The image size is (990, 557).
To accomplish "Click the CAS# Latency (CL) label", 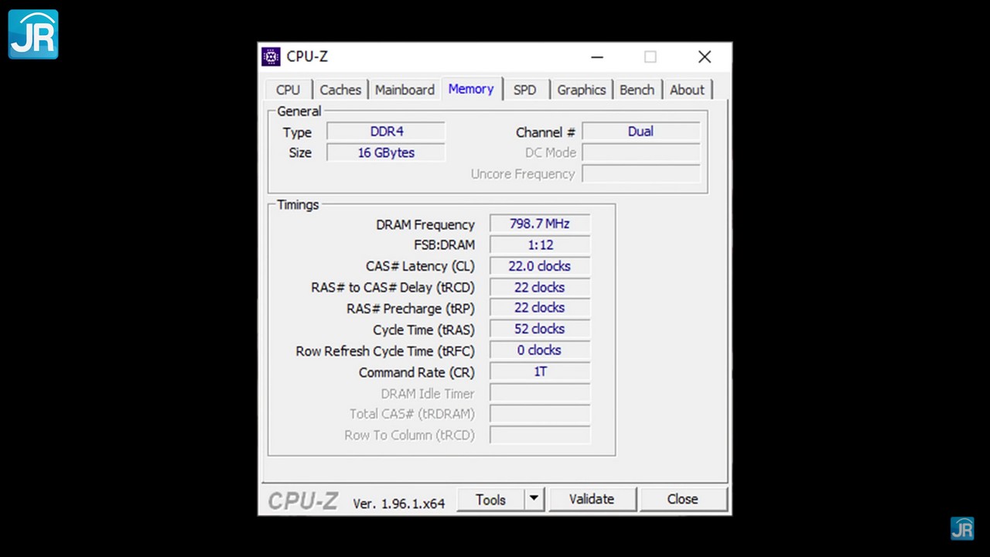I will tap(420, 266).
